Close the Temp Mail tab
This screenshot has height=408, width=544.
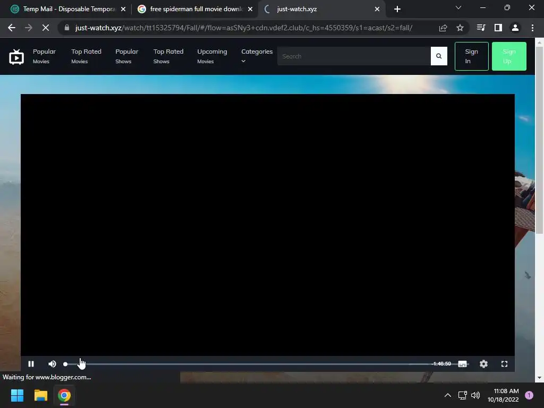(123, 9)
